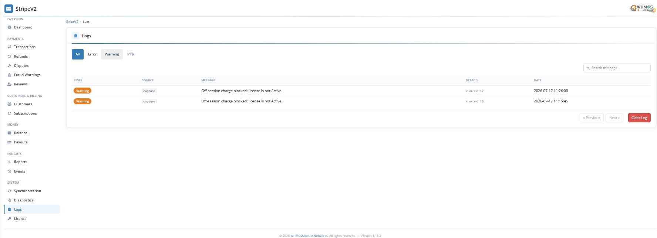Click the Reports chart icon
657x238 pixels.
(9, 162)
